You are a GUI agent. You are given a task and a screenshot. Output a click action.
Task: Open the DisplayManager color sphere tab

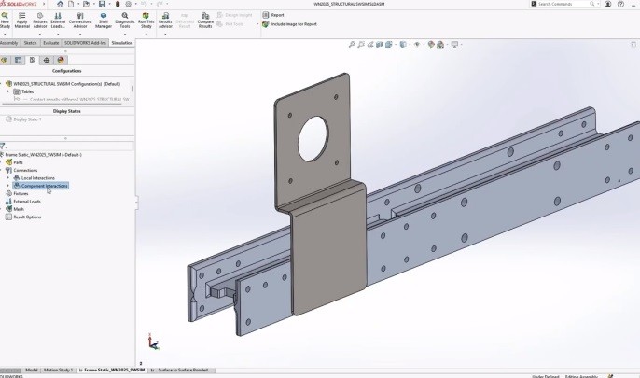(x=61, y=61)
